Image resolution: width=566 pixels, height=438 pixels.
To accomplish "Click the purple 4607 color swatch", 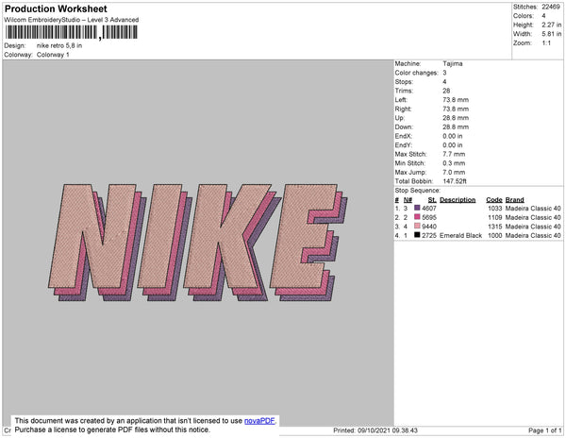I will 417,208.
